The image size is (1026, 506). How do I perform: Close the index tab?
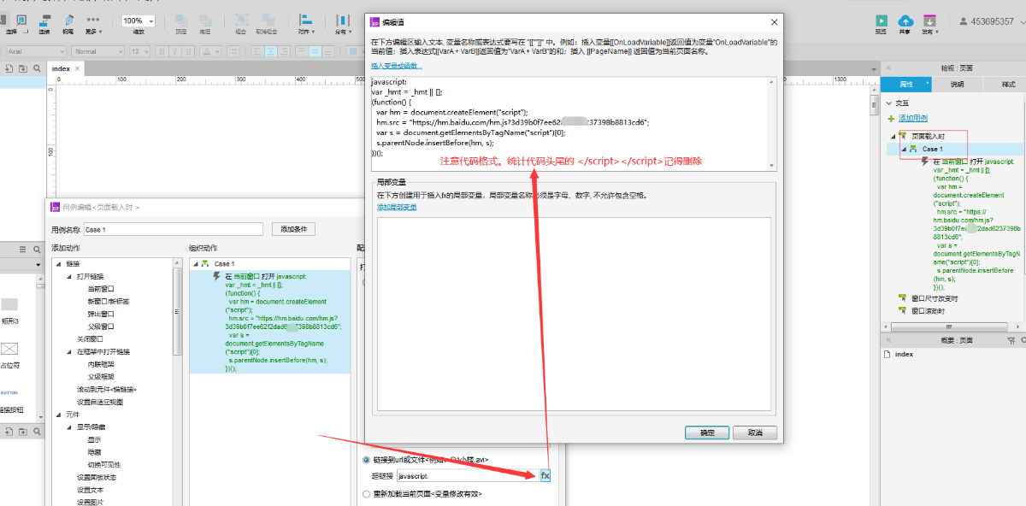[x=77, y=68]
